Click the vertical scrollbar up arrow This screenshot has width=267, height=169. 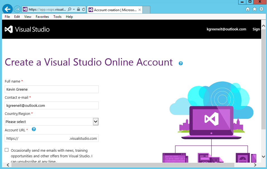[x=263, y=26]
